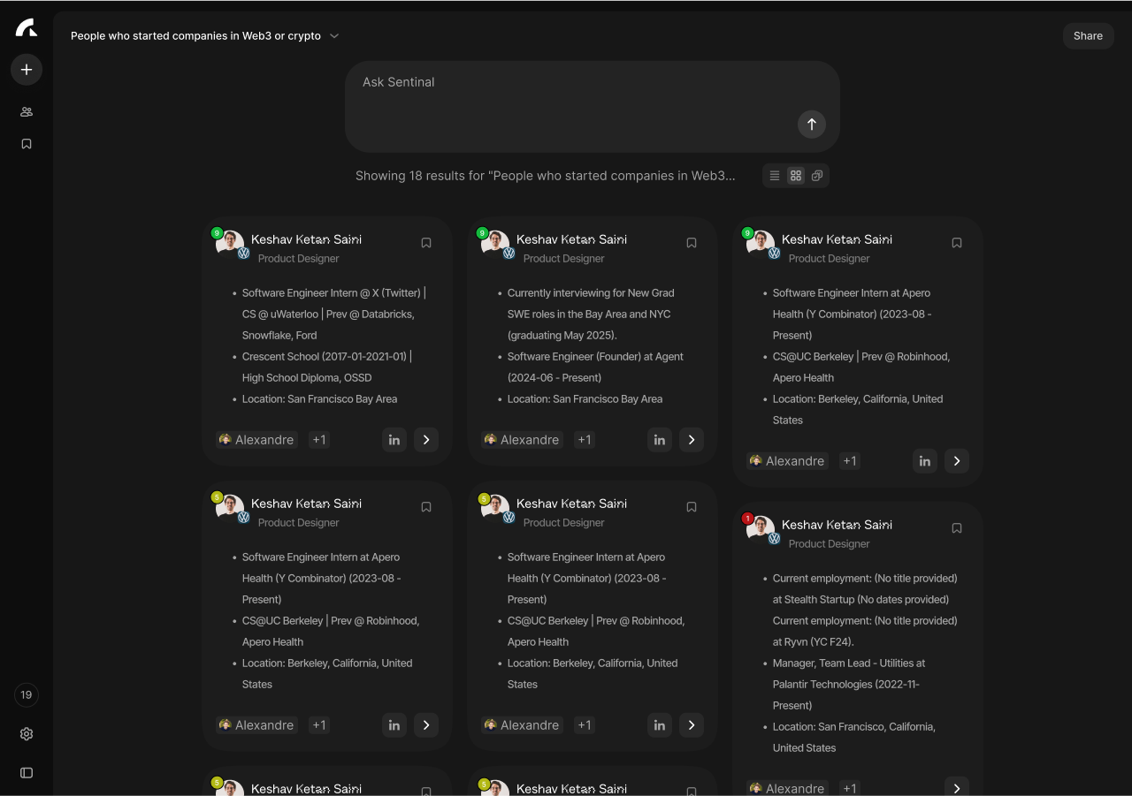Viewport: 1132px width, 796px height.
Task: Click the name on the Palantir Technologies card
Action: (x=837, y=525)
